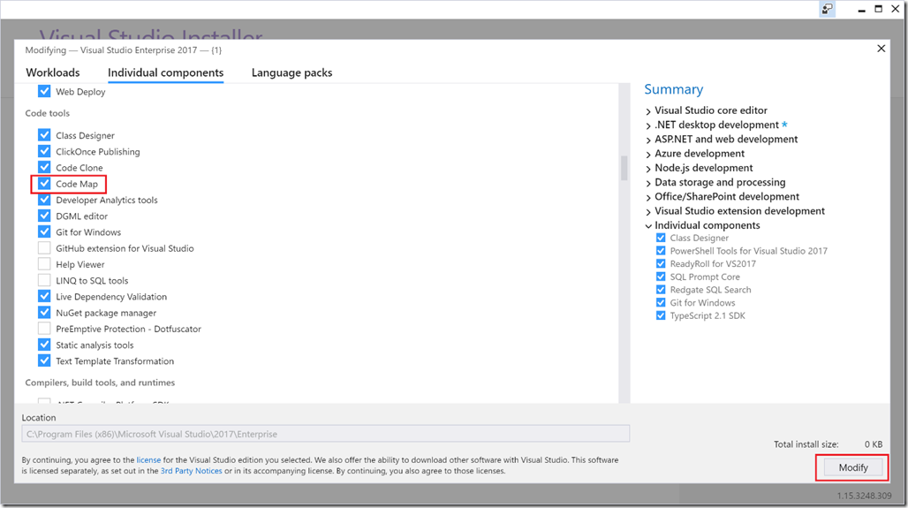
Task: Close the Modifying dialog with X
Action: [881, 49]
